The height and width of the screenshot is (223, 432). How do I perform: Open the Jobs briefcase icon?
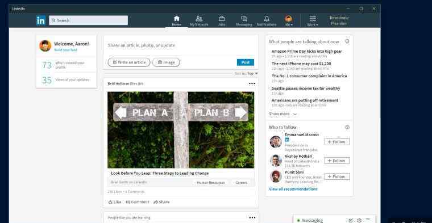(222, 18)
